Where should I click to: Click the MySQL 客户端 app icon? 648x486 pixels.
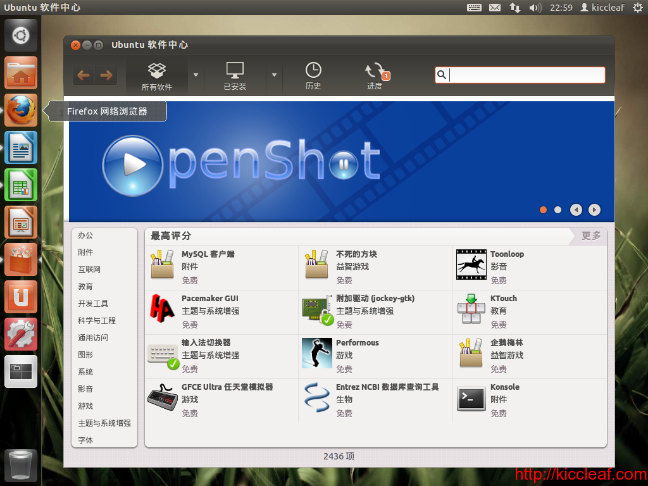coord(163,265)
